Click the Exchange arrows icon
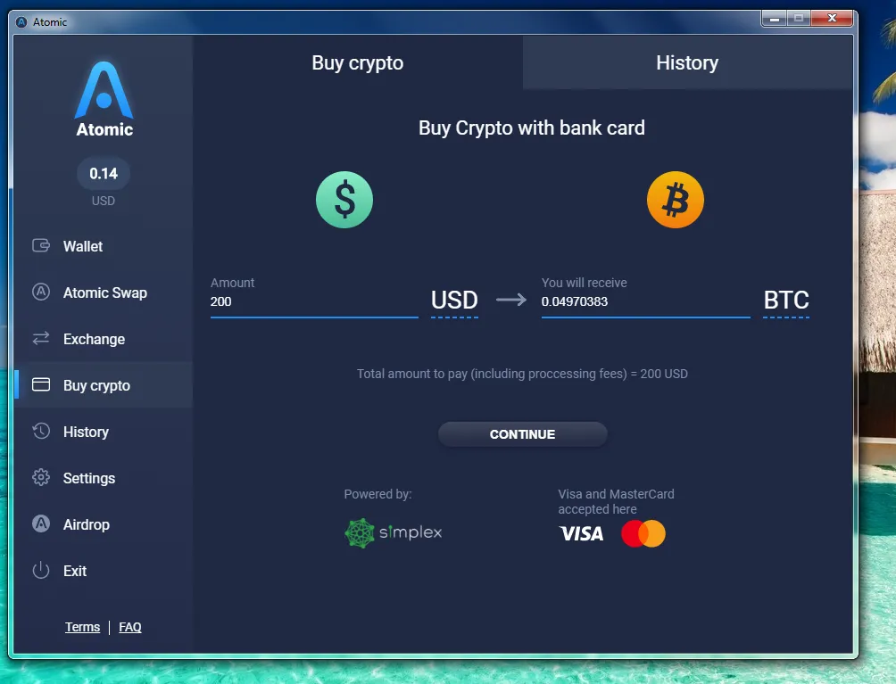The image size is (896, 684). click(x=40, y=339)
